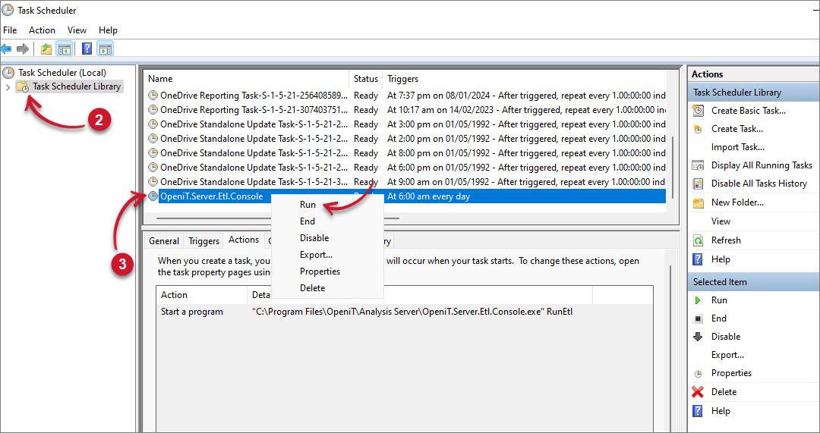Open the View menu
820x433 pixels.
[x=77, y=30]
